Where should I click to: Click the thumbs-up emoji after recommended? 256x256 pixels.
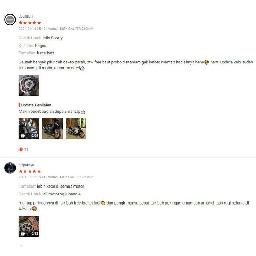(83, 68)
